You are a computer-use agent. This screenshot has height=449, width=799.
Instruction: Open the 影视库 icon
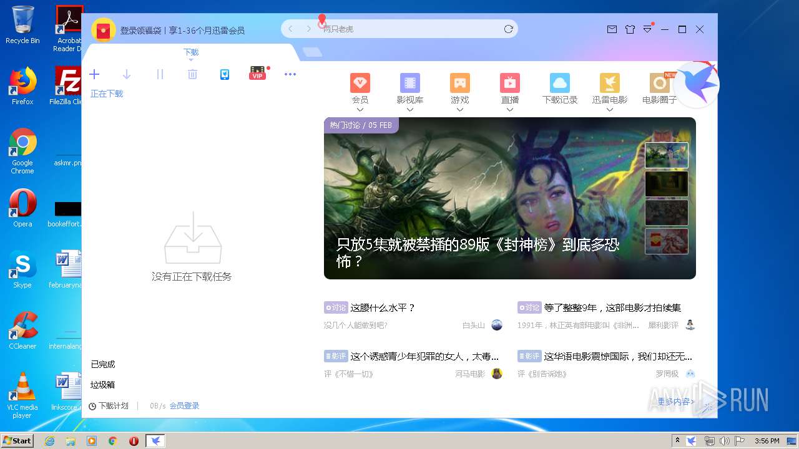click(x=410, y=83)
